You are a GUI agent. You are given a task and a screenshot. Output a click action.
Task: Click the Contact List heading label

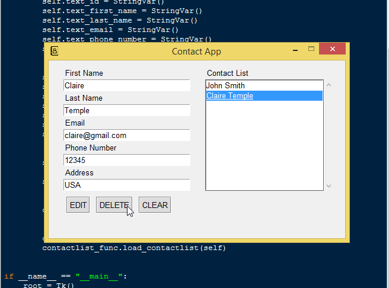(x=228, y=73)
